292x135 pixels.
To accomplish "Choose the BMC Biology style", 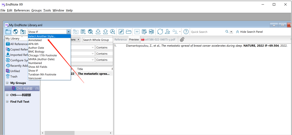I will (49, 52).
